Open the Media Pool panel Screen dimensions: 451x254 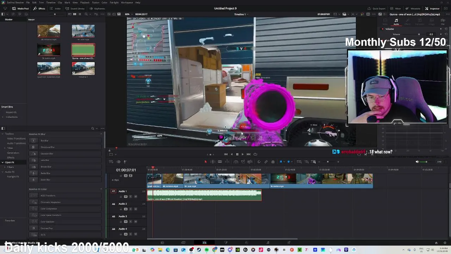coord(21,8)
